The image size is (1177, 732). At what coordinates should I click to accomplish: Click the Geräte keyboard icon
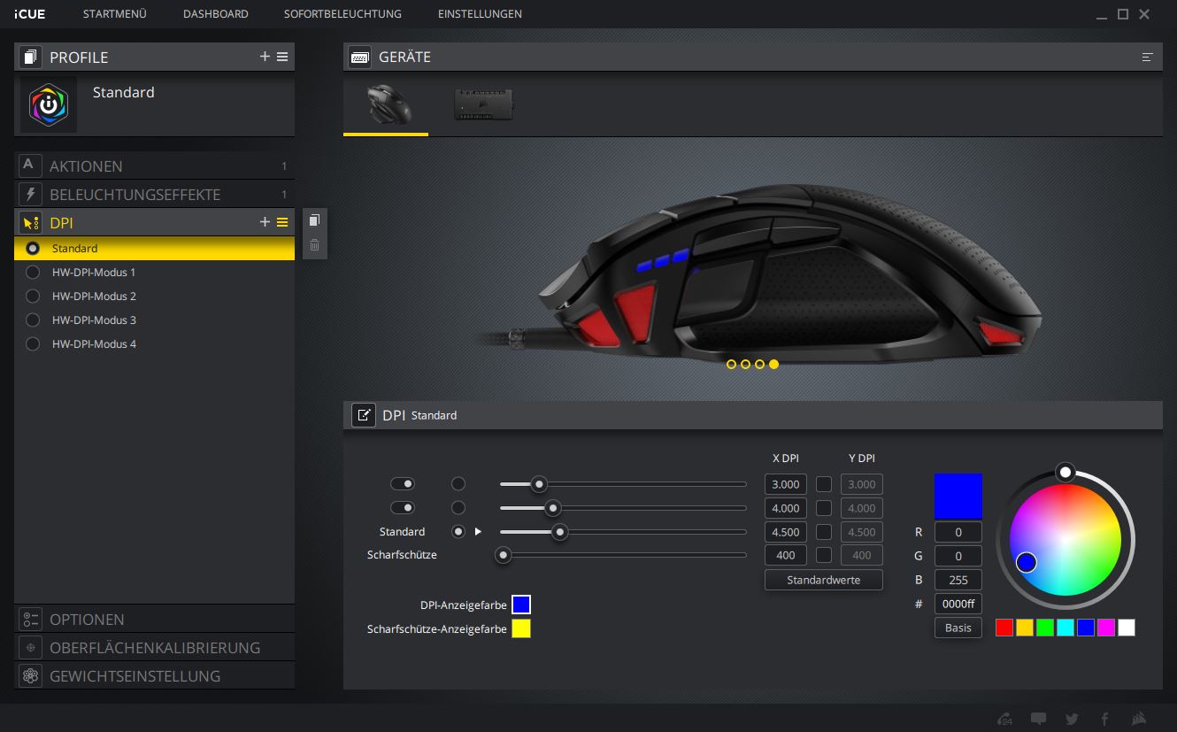[x=359, y=57]
